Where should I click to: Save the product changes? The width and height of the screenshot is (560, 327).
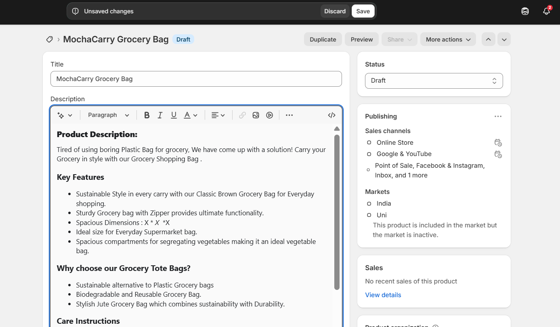click(x=363, y=11)
